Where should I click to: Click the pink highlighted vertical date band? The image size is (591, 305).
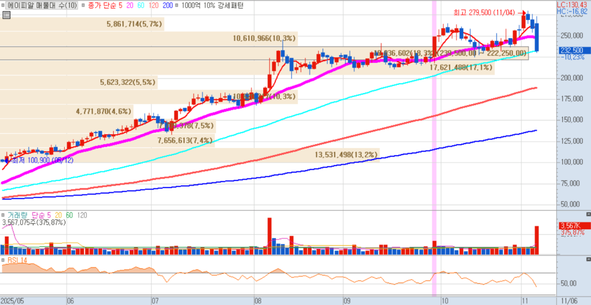[434, 149]
